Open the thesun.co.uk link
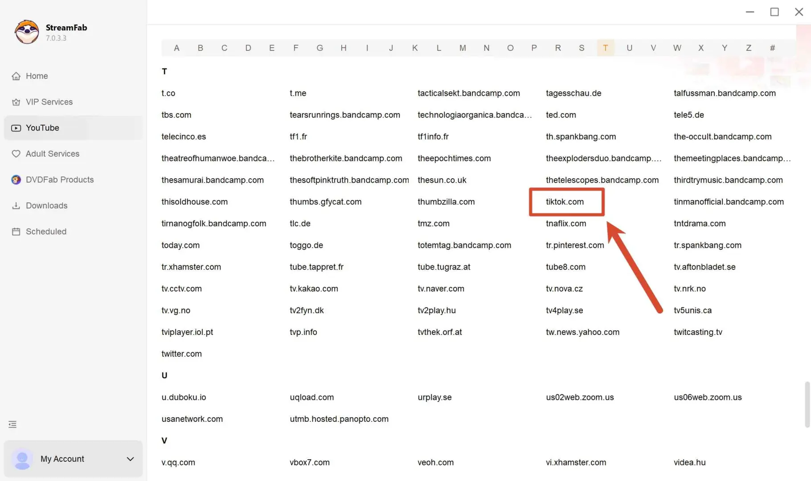The image size is (811, 481). pyautogui.click(x=442, y=180)
